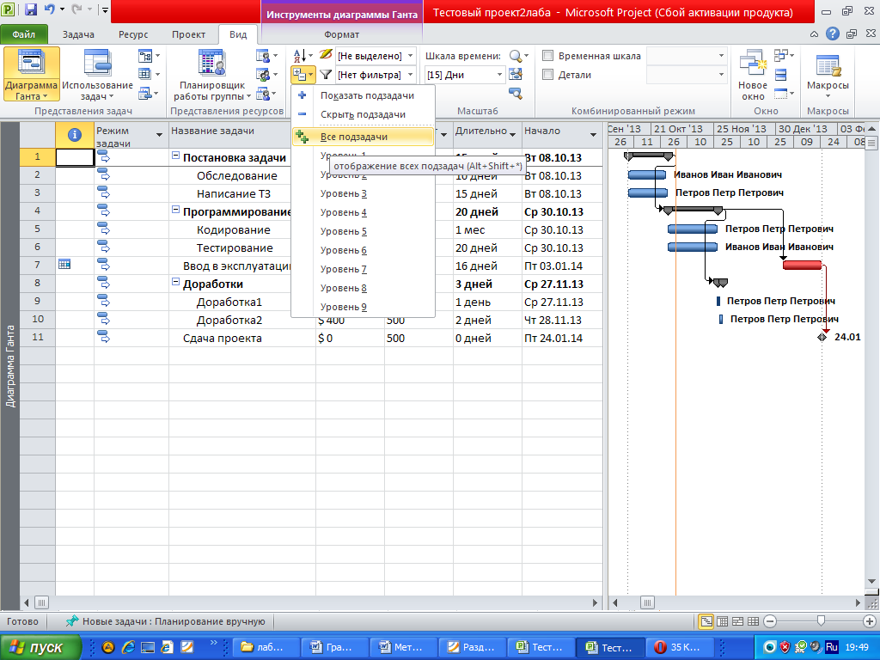Switch to Задача ribbon tab

[x=78, y=34]
